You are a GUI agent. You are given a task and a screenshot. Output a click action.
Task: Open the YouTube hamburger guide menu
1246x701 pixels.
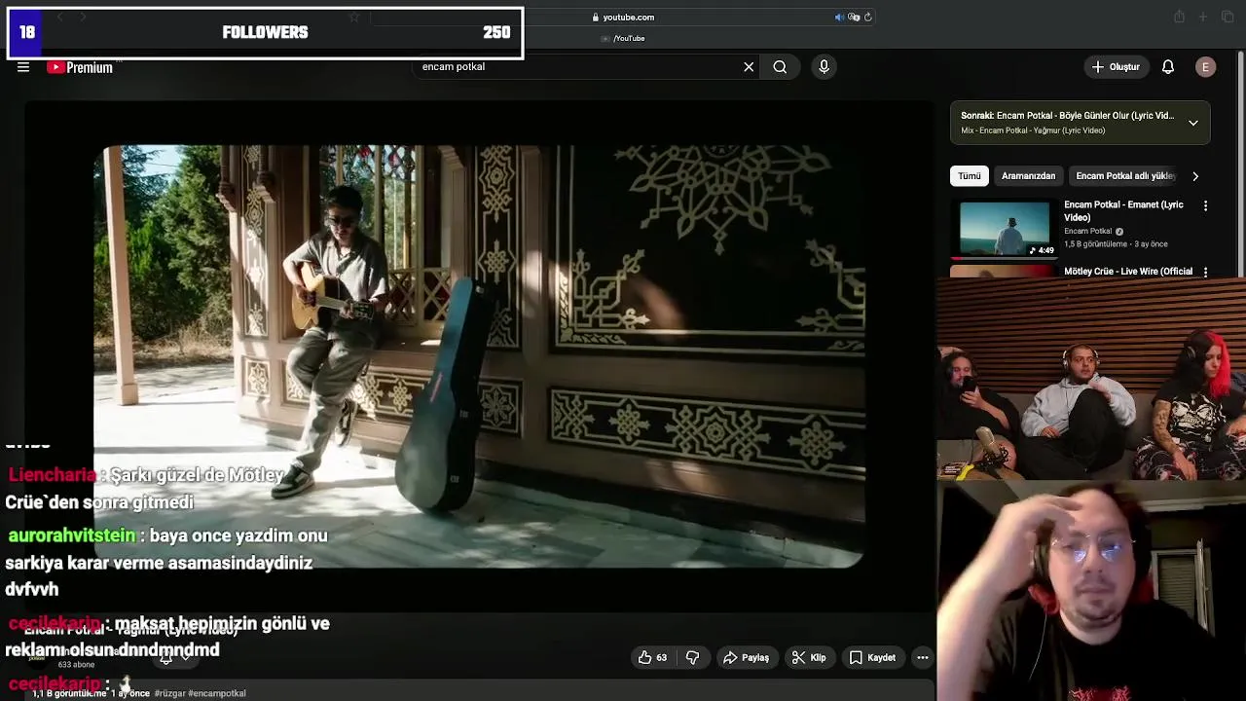click(23, 67)
